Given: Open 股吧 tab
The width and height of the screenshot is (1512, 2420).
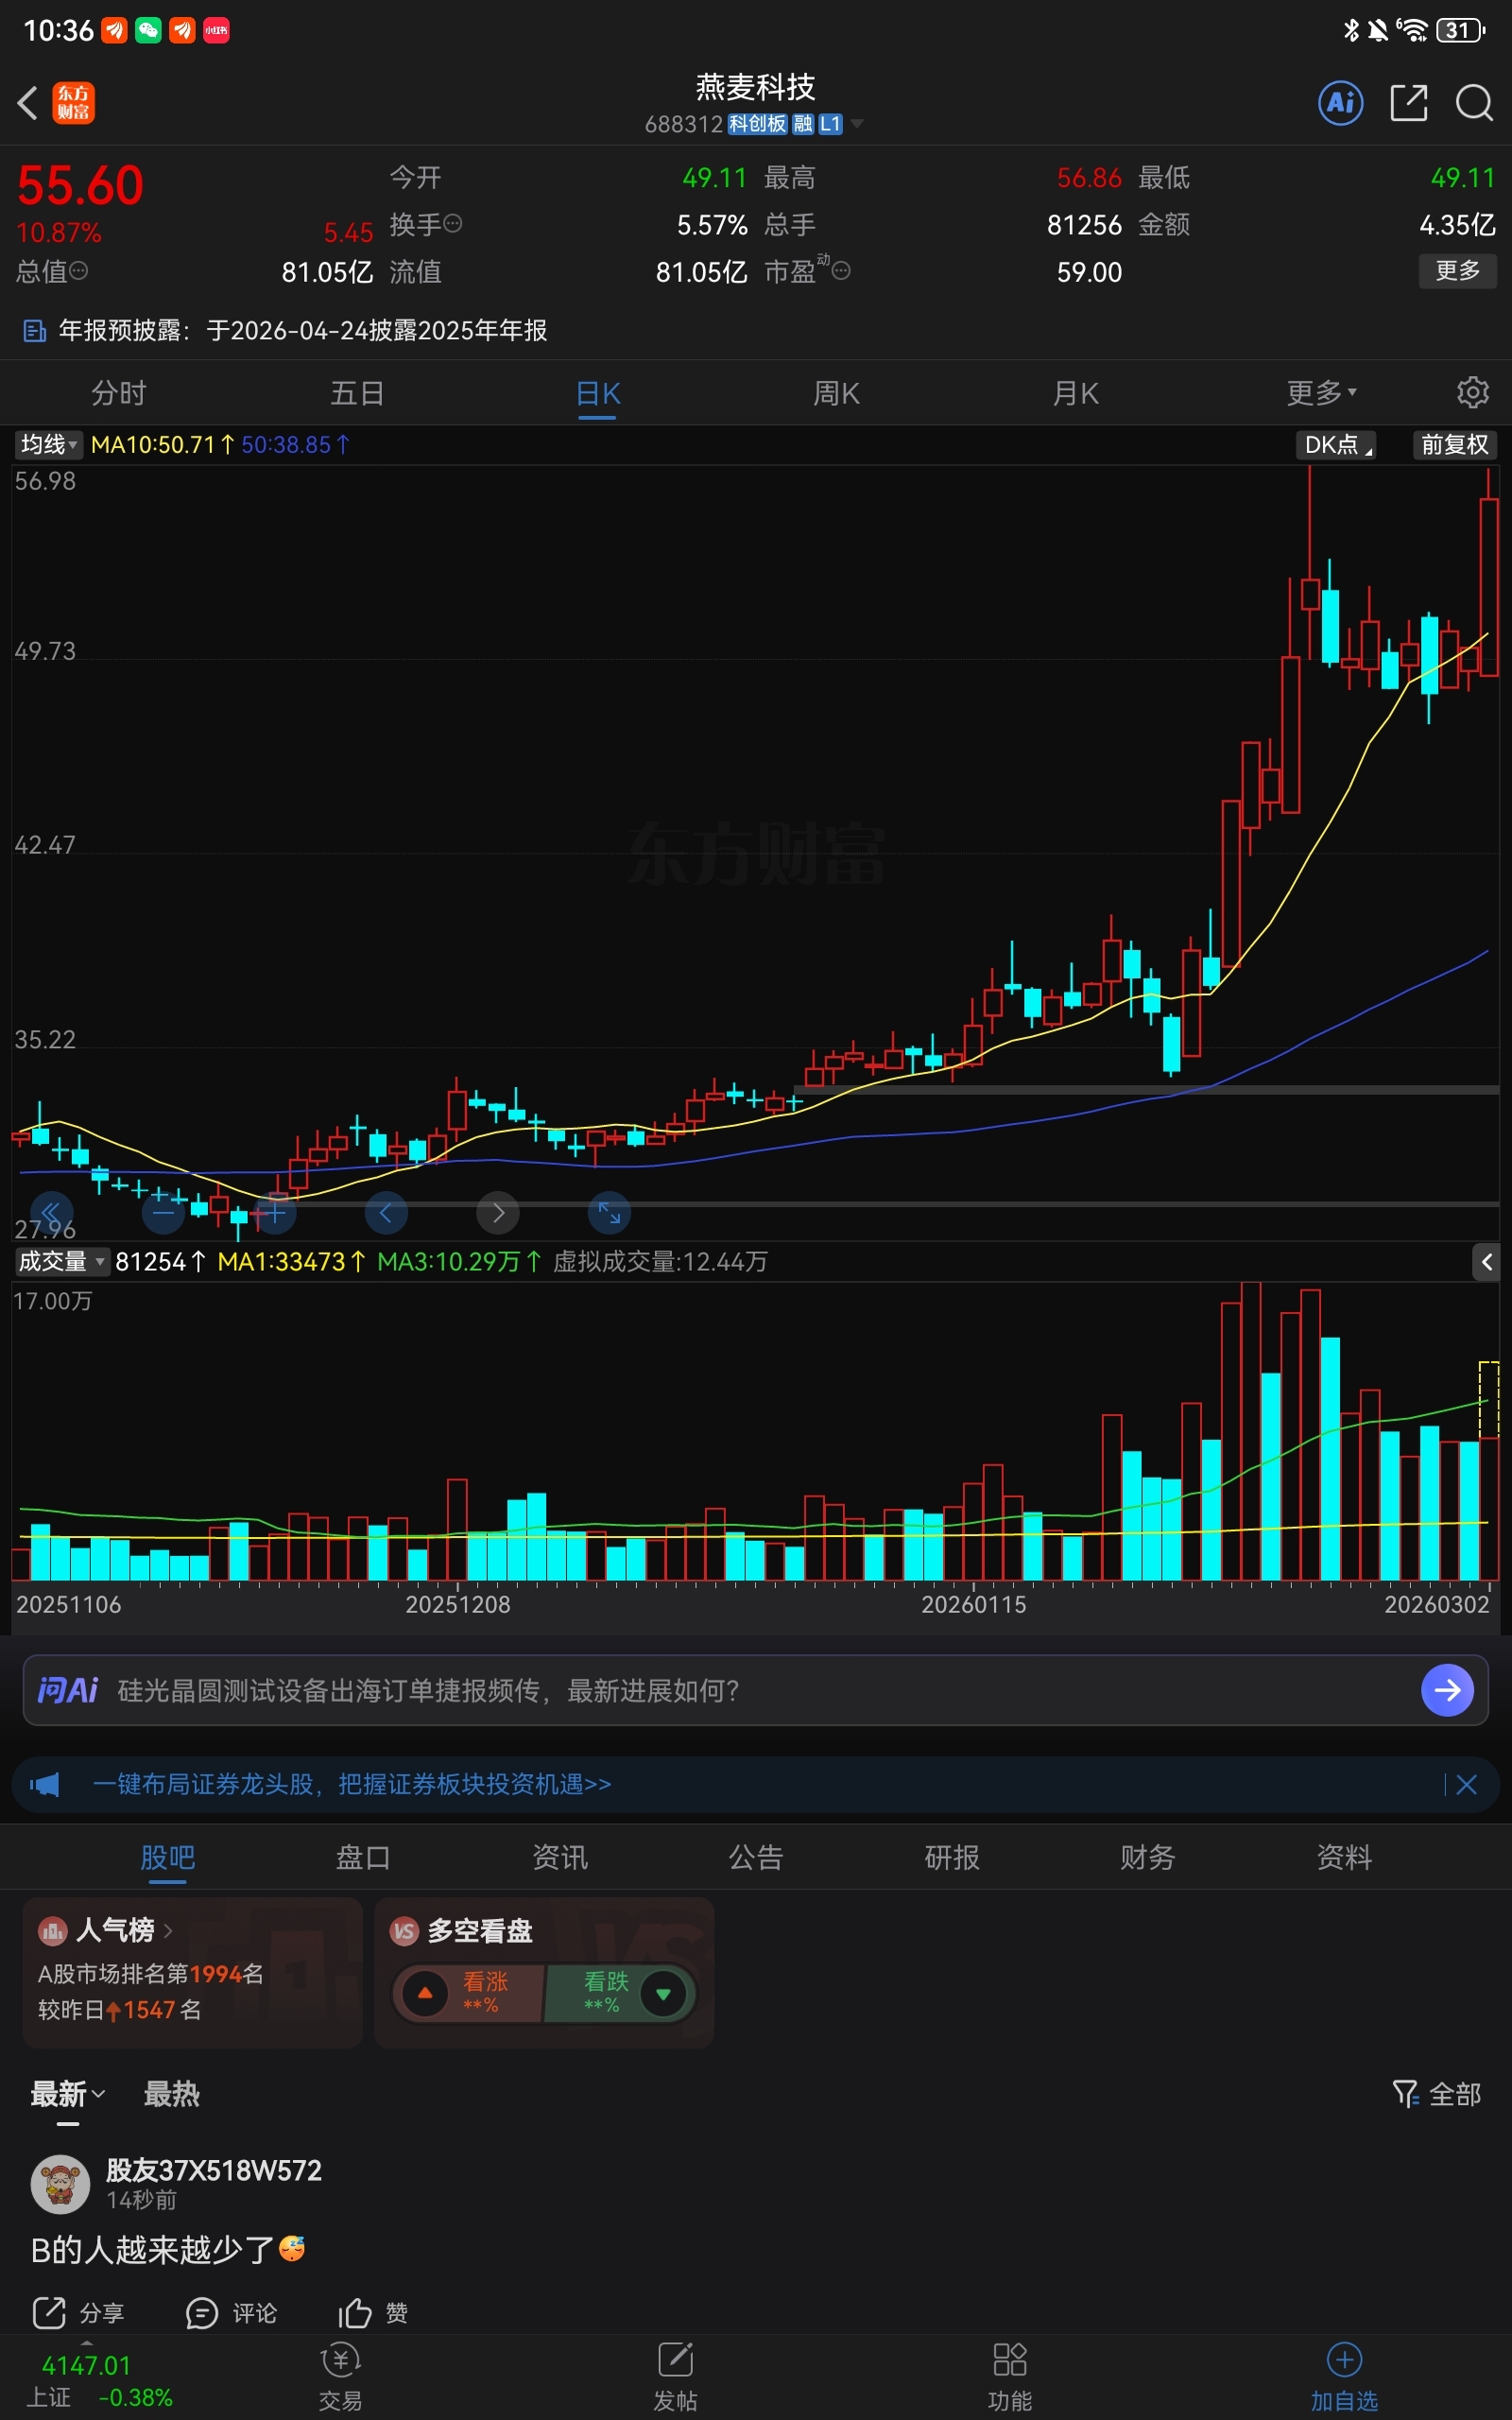Looking at the screenshot, I should point(167,1857).
